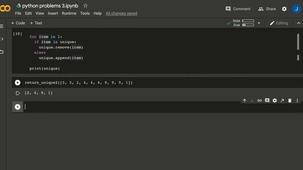
Task: Open the File menu
Action: (18, 13)
